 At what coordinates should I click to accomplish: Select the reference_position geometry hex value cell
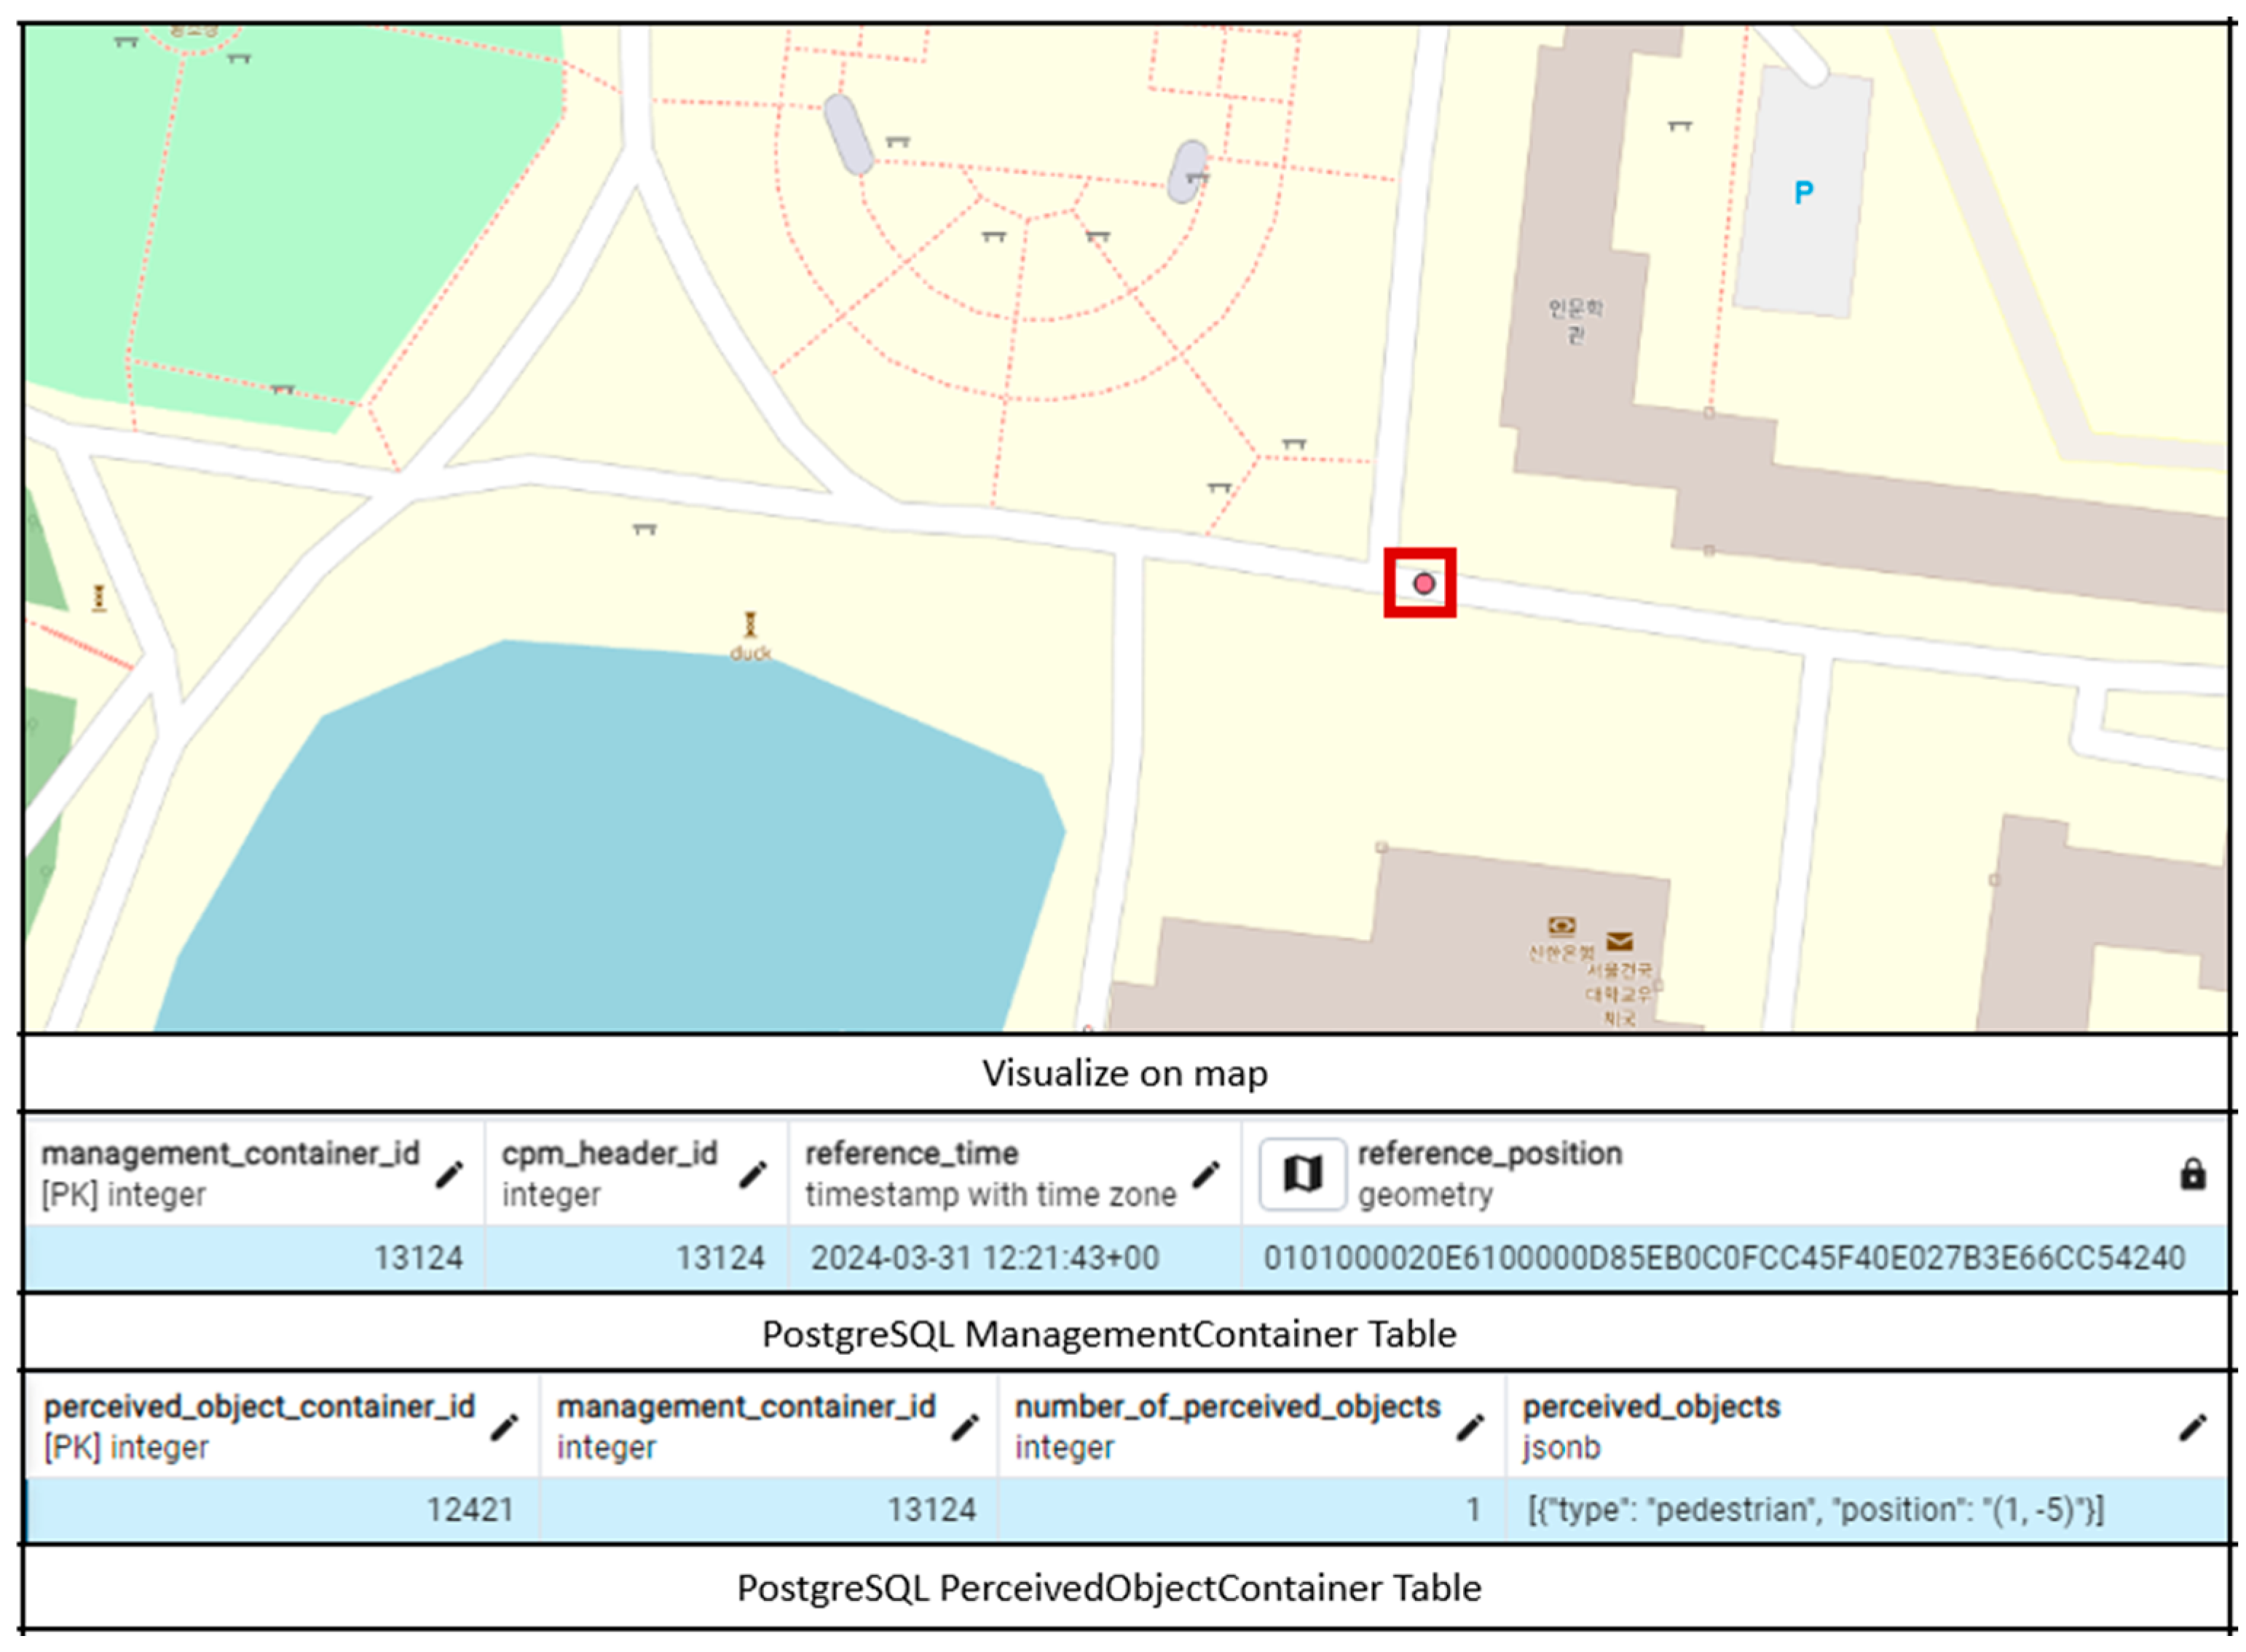tap(1724, 1257)
